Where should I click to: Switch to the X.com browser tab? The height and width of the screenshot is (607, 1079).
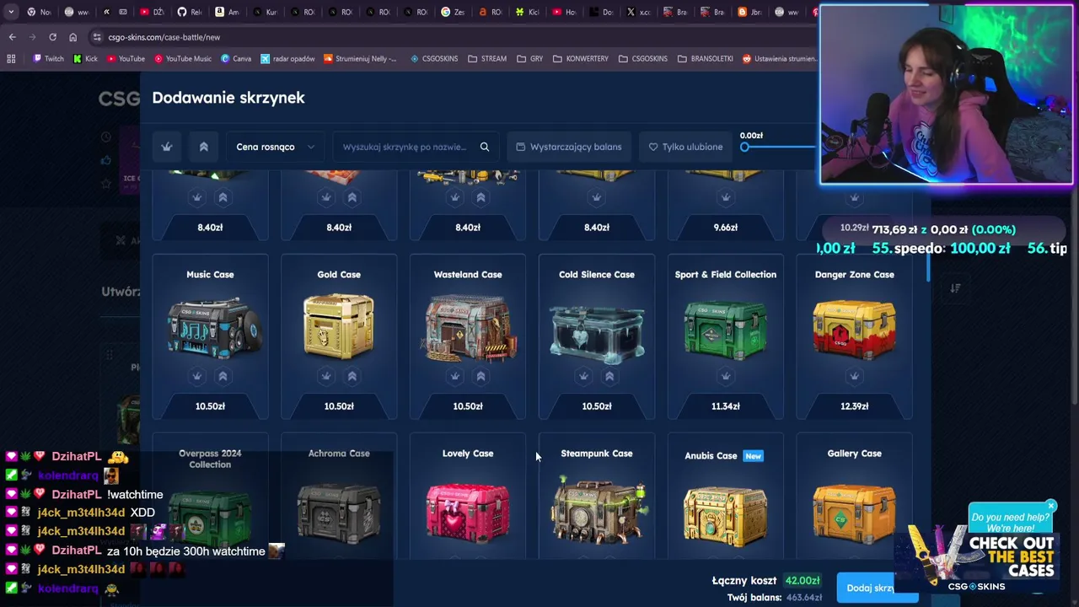638,12
